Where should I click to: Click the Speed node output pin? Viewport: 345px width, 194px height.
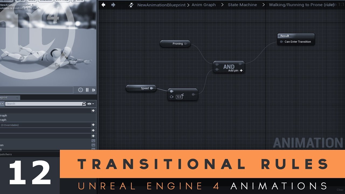pyautogui.click(x=151, y=88)
